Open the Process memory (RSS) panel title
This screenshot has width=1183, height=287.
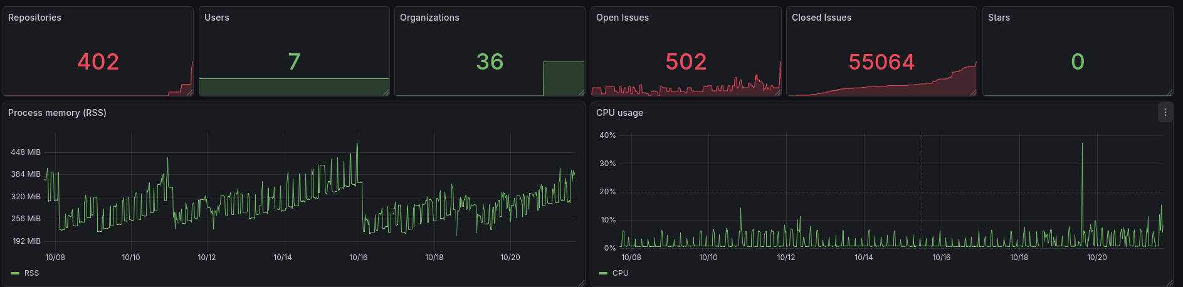point(57,113)
